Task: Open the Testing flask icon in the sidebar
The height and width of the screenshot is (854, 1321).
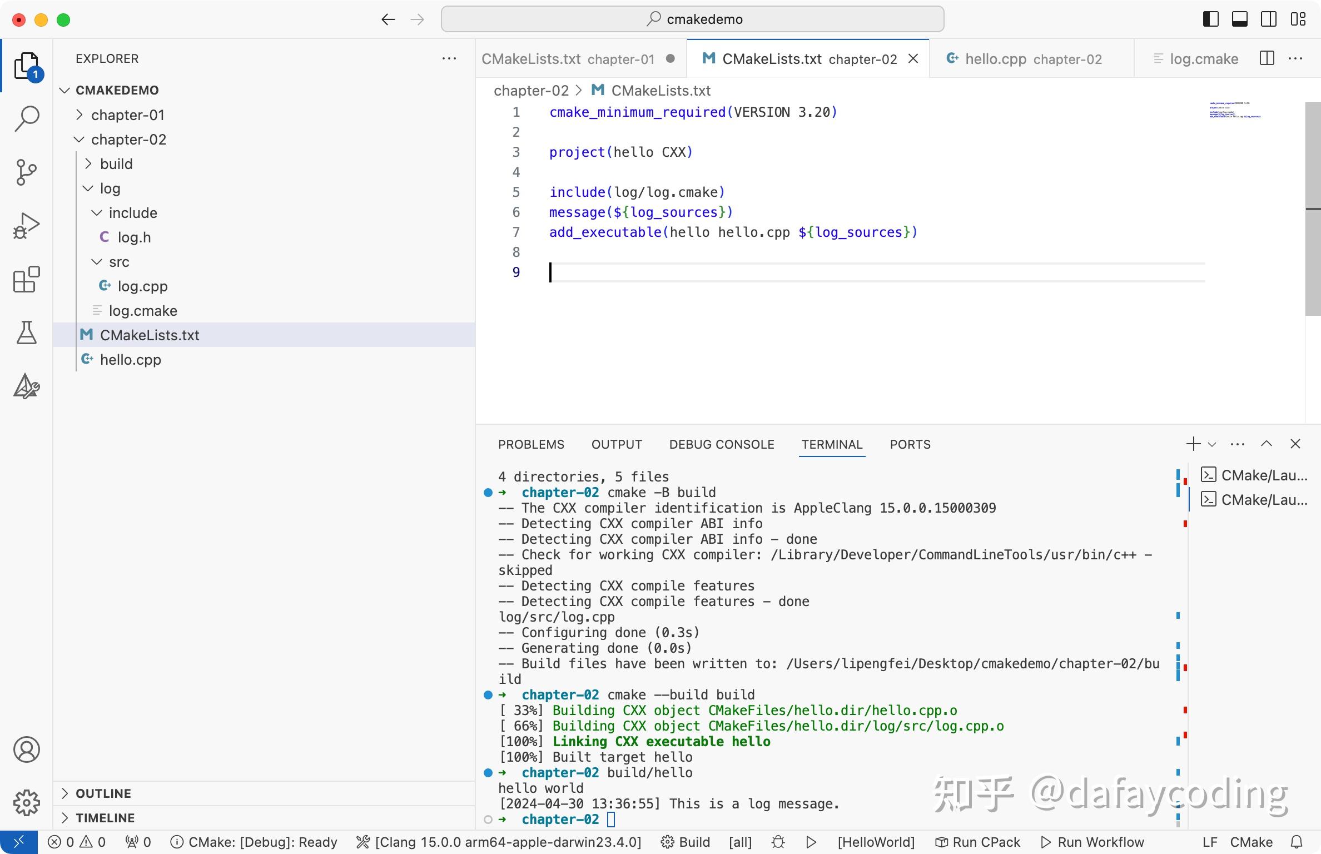Action: tap(26, 332)
